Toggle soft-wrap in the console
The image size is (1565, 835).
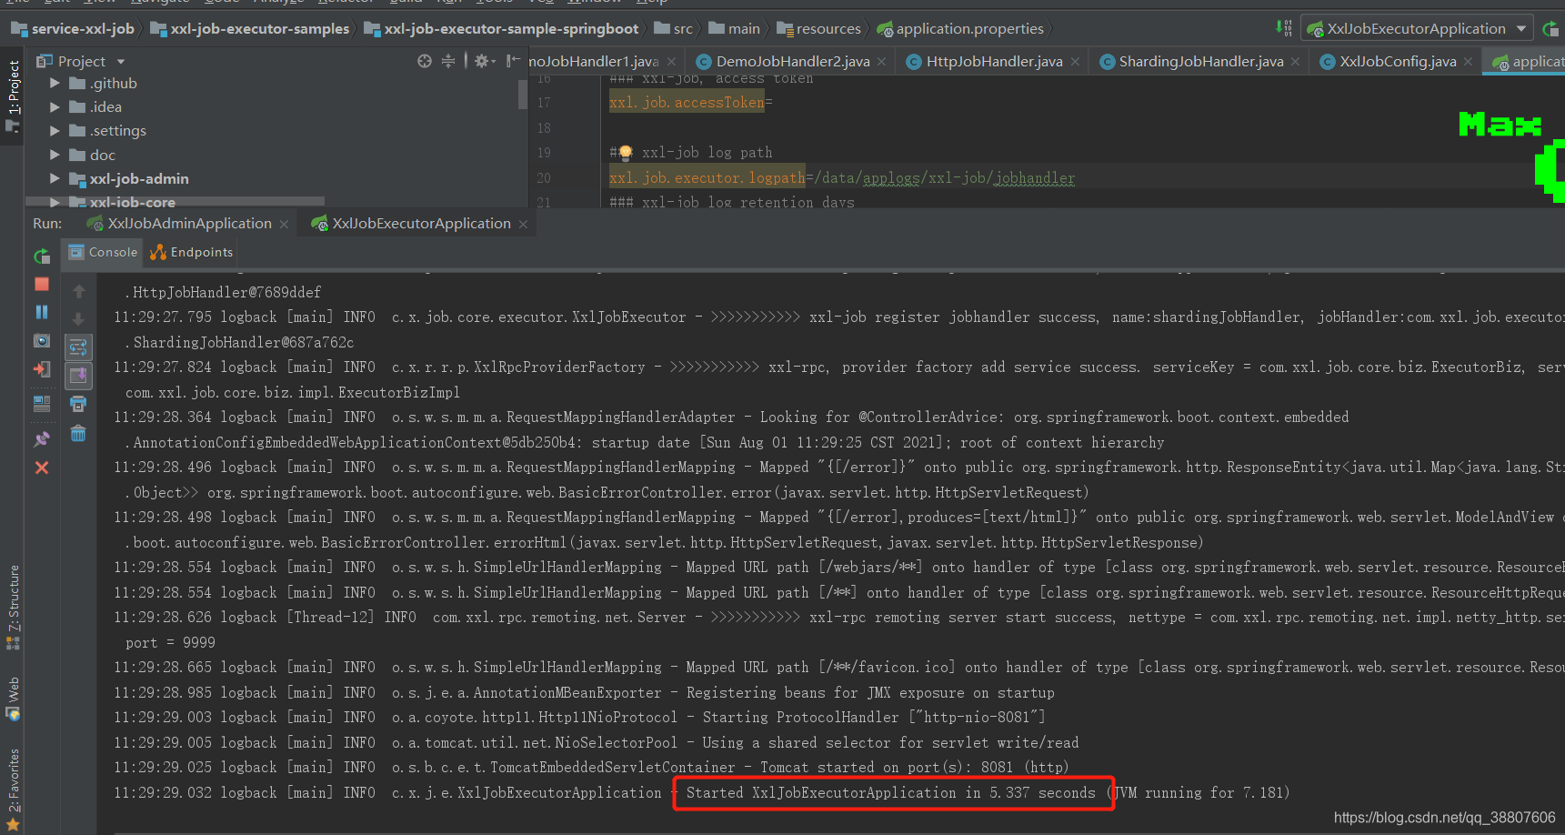[79, 347]
